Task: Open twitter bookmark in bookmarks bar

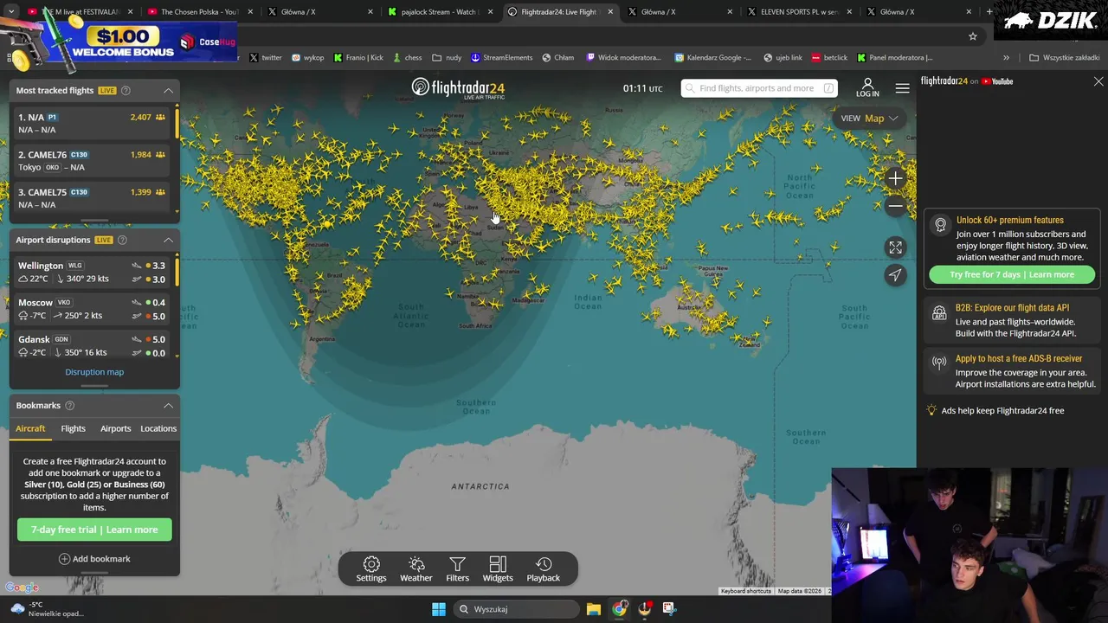Action: point(266,58)
